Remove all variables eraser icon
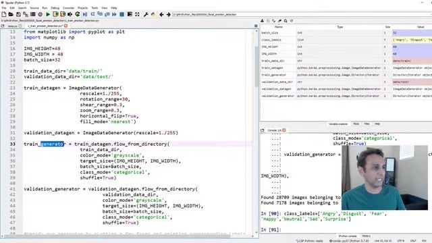Screen dimensions: 432x243 [279, 21]
